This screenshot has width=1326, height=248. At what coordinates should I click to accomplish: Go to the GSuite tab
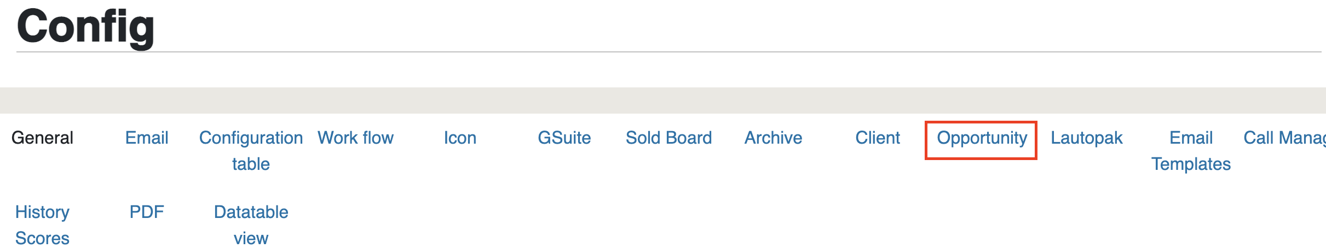(x=564, y=138)
